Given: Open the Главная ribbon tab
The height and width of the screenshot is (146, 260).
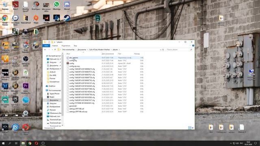Looking at the screenshot, I should 55,45.
